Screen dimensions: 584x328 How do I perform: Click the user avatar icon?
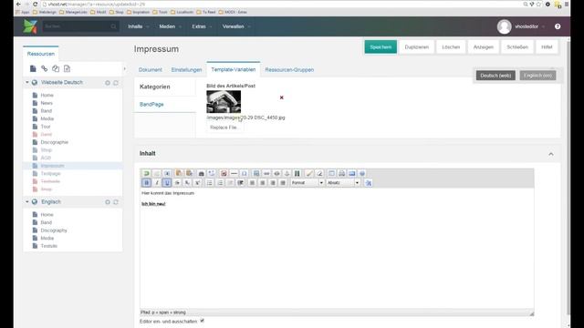[504, 26]
